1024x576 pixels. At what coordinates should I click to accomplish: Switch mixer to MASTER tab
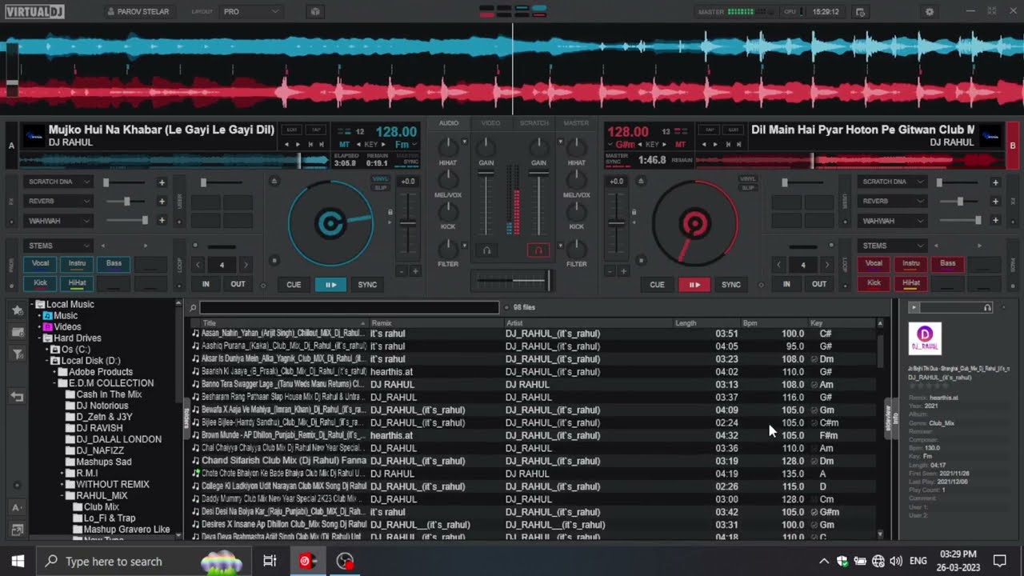pyautogui.click(x=576, y=123)
